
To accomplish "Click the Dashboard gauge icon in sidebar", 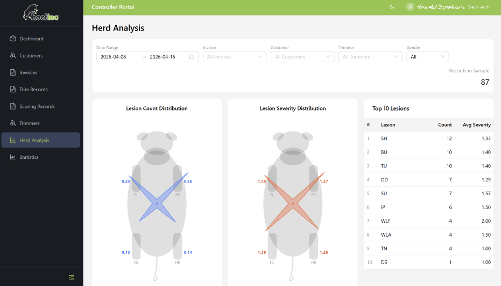I will coord(13,39).
